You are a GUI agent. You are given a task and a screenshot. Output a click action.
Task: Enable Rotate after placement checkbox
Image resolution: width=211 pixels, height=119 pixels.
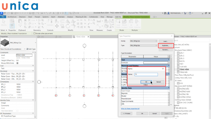[34, 34]
